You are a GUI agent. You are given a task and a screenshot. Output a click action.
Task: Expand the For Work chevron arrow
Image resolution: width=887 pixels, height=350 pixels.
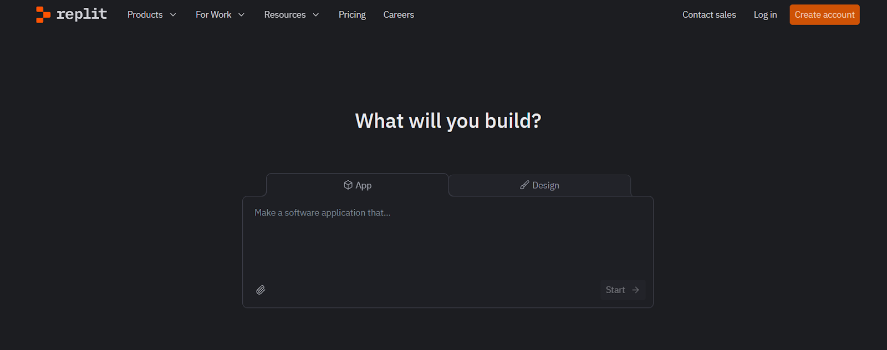click(x=242, y=15)
